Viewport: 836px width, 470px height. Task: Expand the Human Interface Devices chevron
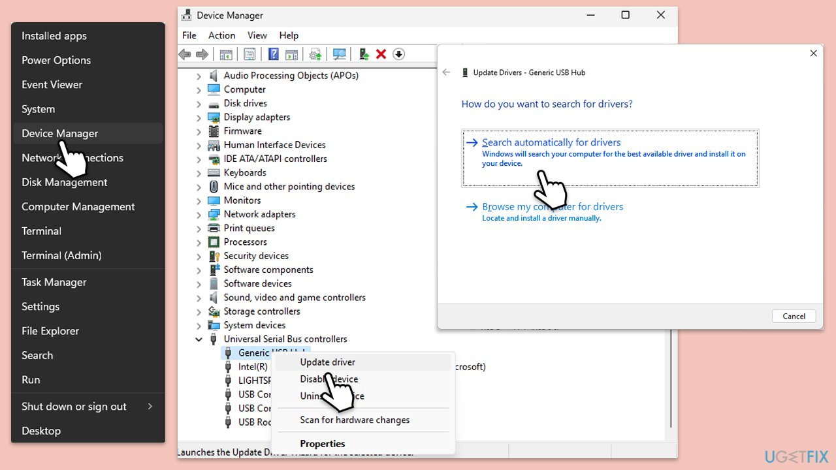(x=199, y=145)
